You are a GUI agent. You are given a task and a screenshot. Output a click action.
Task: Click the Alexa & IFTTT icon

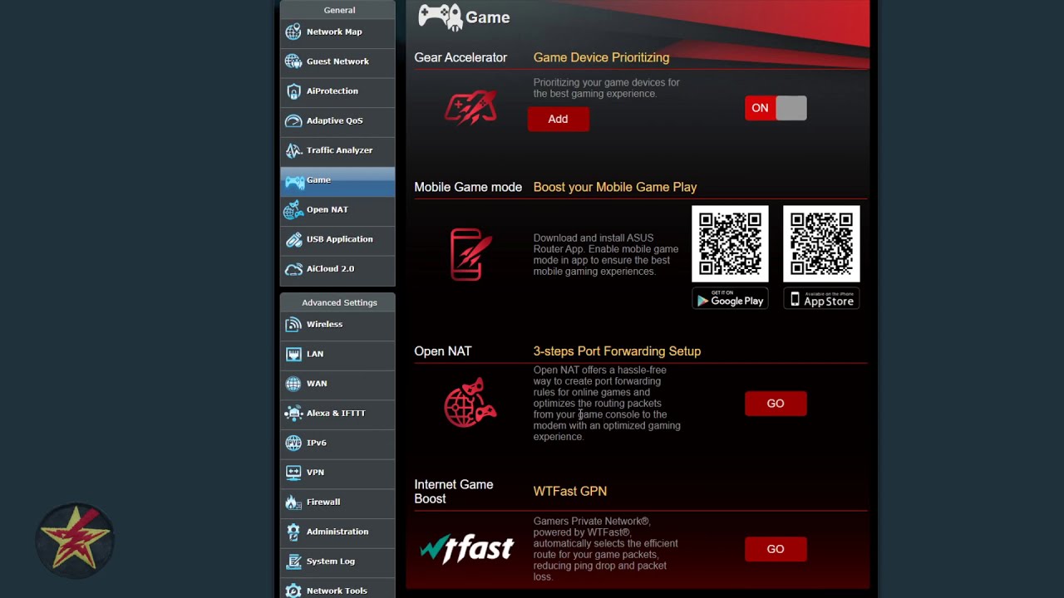[293, 414]
